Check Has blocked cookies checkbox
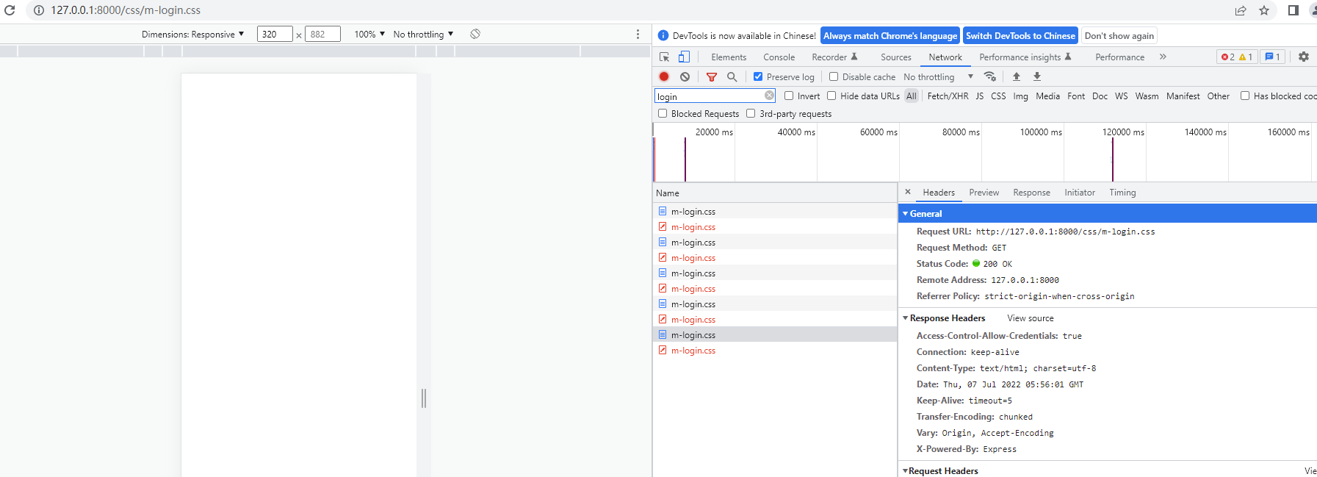 [1245, 96]
